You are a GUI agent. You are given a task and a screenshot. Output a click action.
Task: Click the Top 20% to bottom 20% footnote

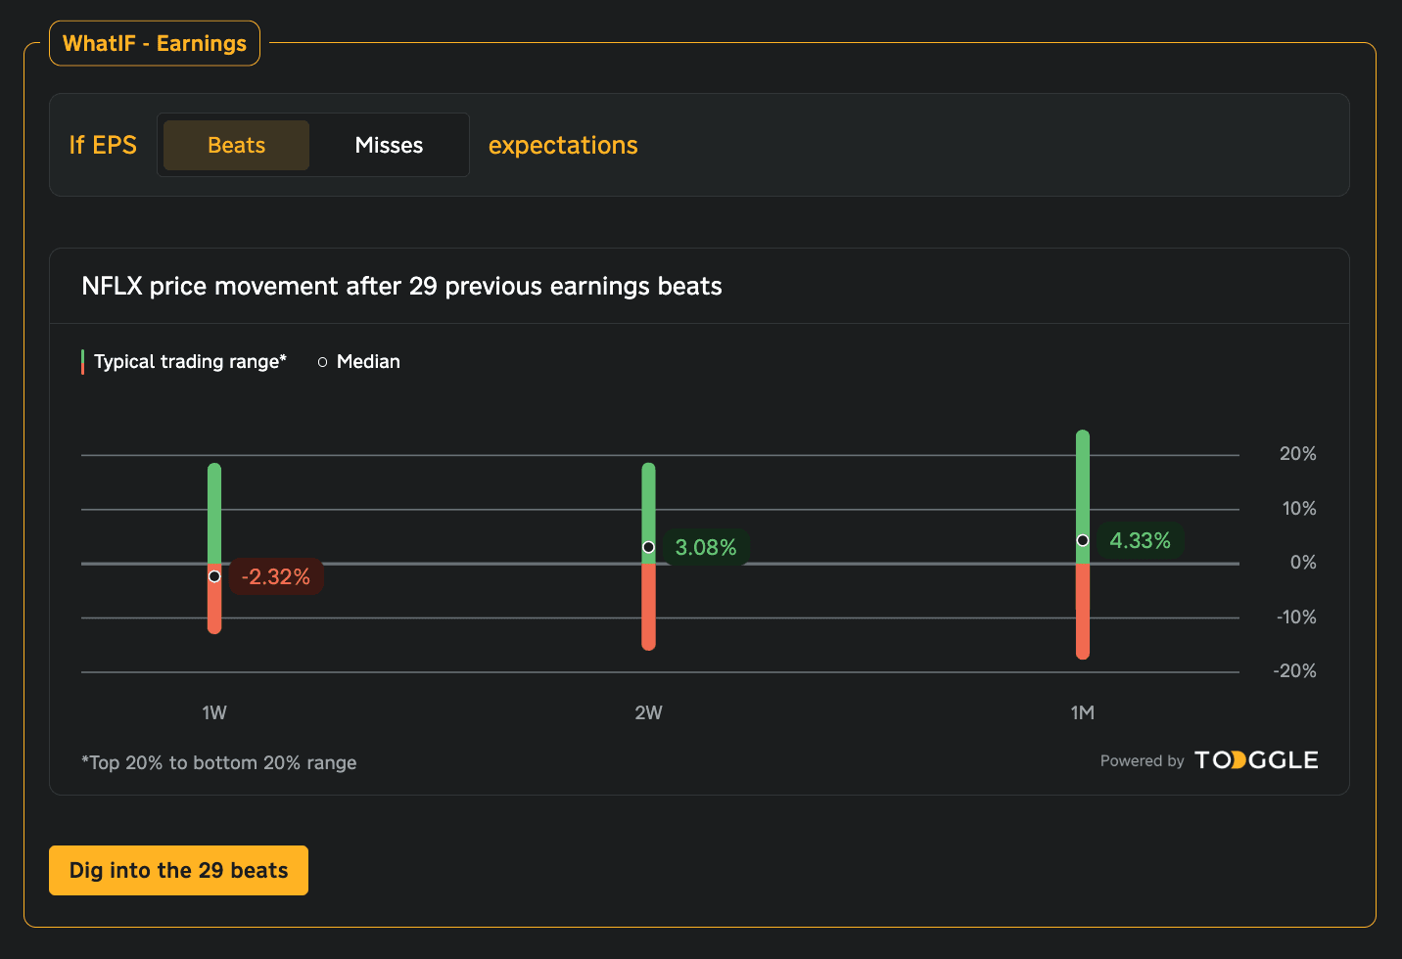click(219, 762)
